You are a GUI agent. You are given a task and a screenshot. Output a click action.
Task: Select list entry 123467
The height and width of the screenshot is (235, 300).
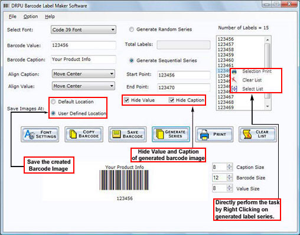(226, 97)
